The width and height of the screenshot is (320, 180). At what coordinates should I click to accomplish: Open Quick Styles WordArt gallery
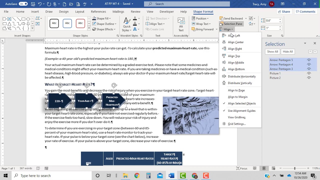pos(126,24)
